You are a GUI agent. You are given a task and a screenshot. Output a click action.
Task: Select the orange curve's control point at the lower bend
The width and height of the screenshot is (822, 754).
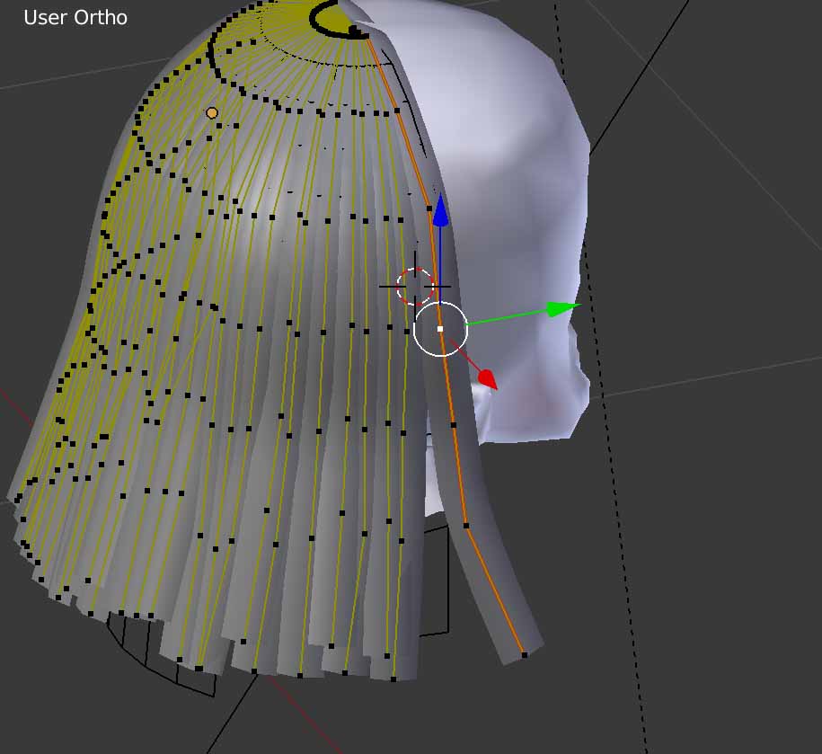[x=465, y=525]
